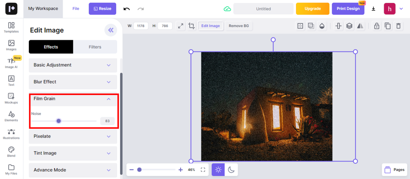Open the Blend tool

click(x=11, y=152)
